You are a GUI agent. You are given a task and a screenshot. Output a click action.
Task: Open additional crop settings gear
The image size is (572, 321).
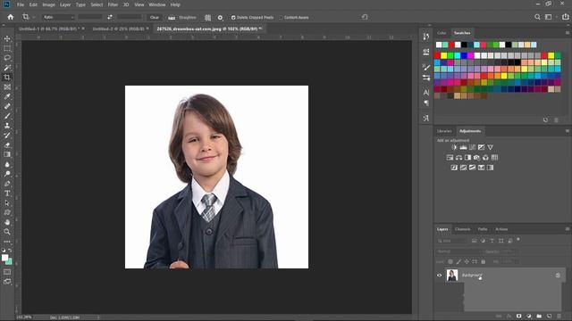click(220, 18)
